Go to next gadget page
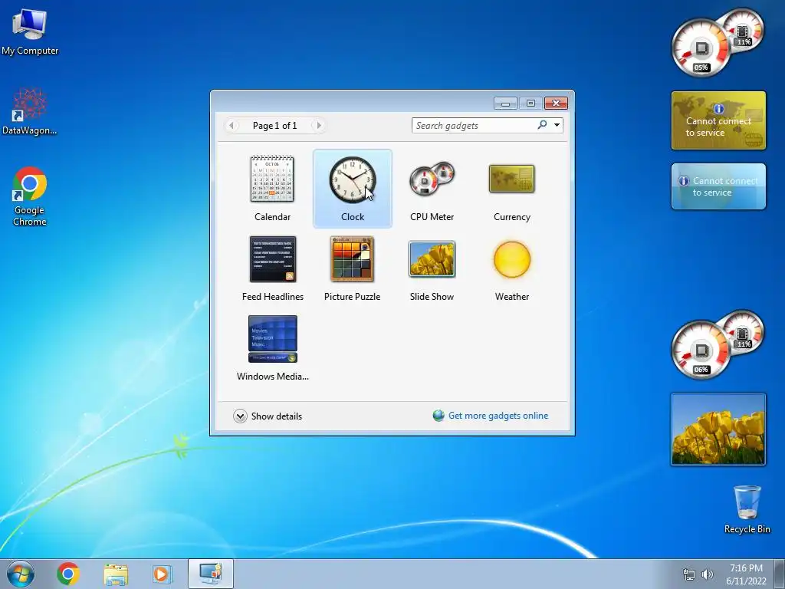 (x=318, y=125)
